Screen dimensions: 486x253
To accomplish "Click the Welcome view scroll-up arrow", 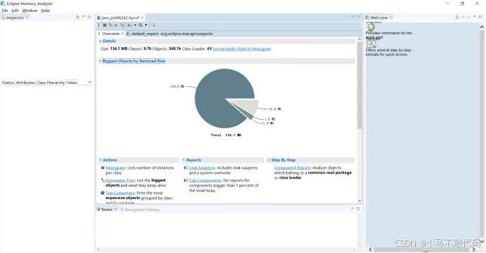I will [x=482, y=27].
